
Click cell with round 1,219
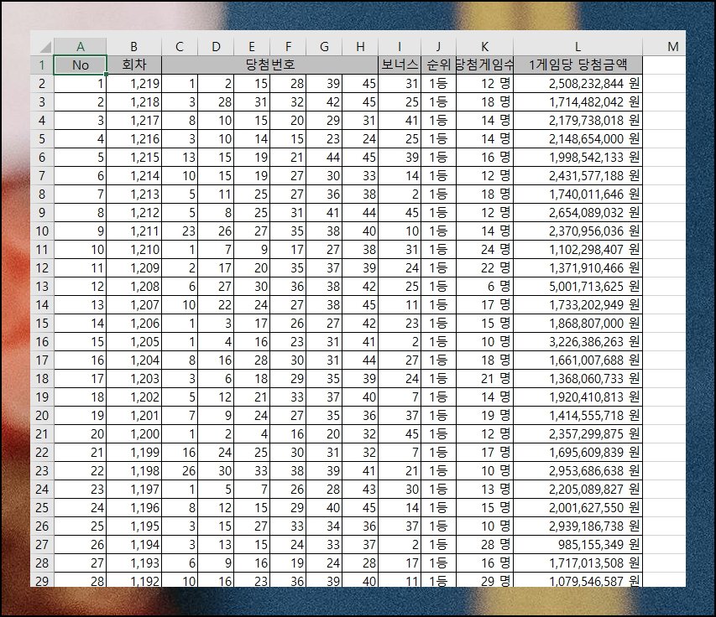pos(133,84)
